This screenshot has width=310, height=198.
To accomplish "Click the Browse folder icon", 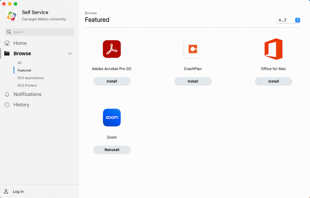I will click(7, 54).
